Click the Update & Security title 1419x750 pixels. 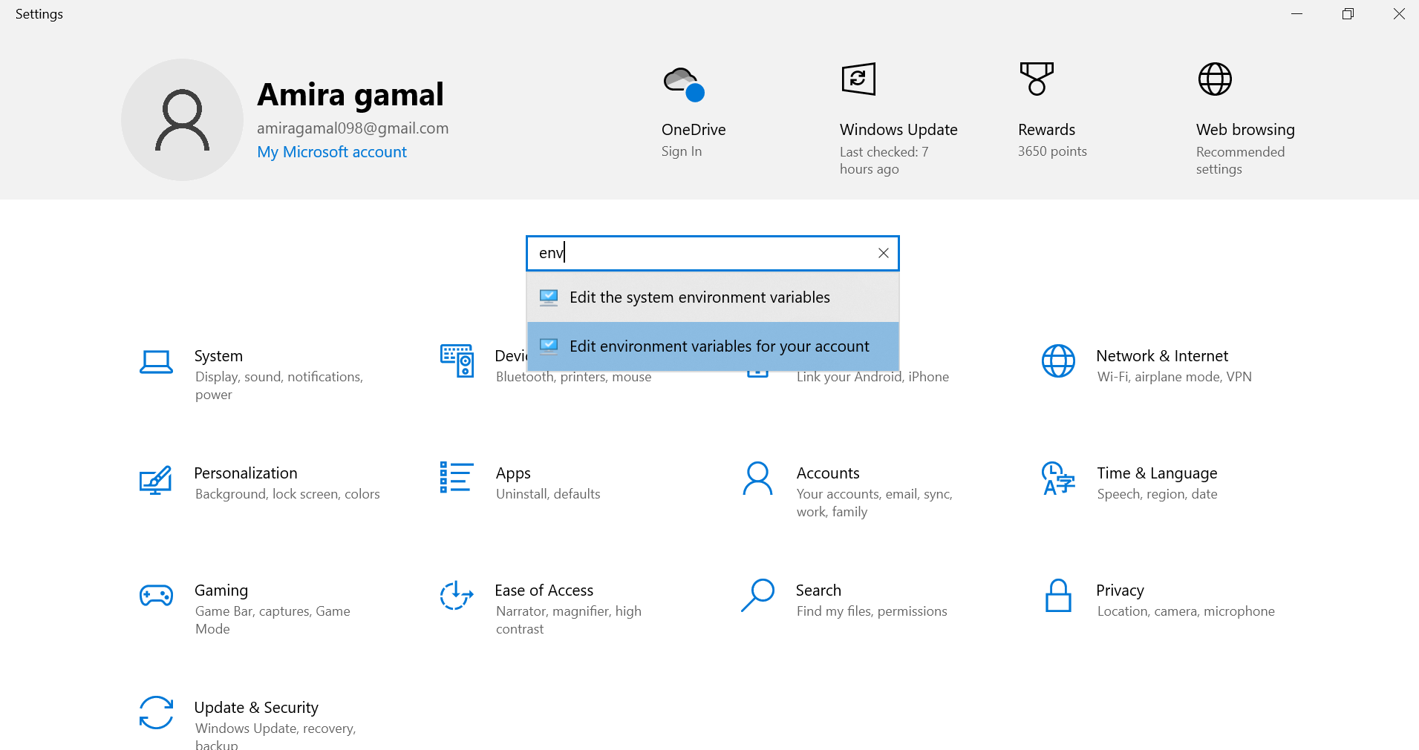(x=256, y=708)
